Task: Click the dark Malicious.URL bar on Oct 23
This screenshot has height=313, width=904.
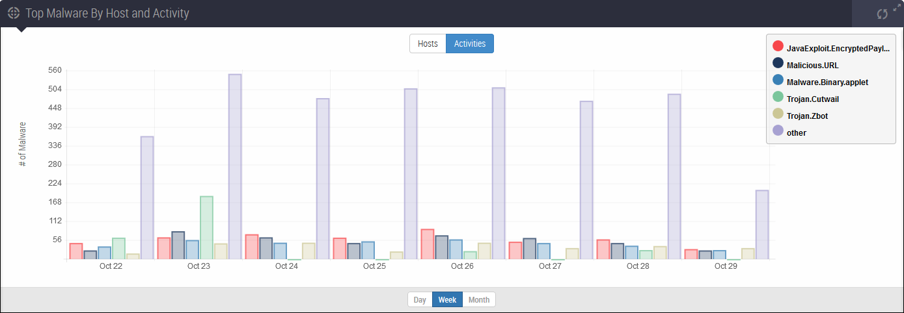Action: [x=178, y=245]
